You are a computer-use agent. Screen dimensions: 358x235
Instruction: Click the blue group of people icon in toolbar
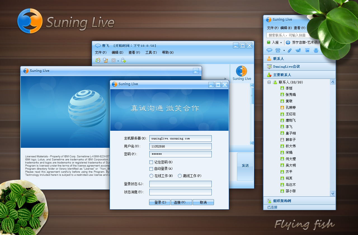click(316, 50)
